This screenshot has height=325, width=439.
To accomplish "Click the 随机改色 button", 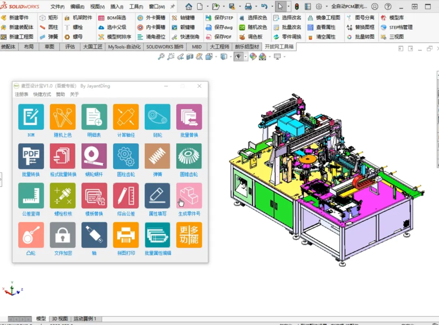I will (x=253, y=27).
